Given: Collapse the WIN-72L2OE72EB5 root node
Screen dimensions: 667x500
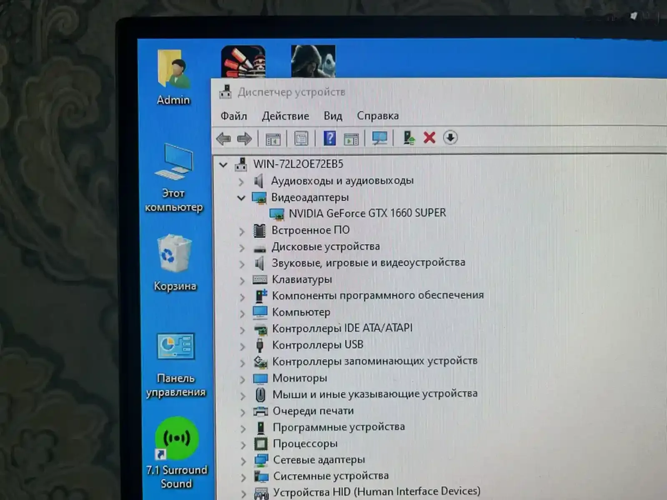Looking at the screenshot, I should (223, 165).
